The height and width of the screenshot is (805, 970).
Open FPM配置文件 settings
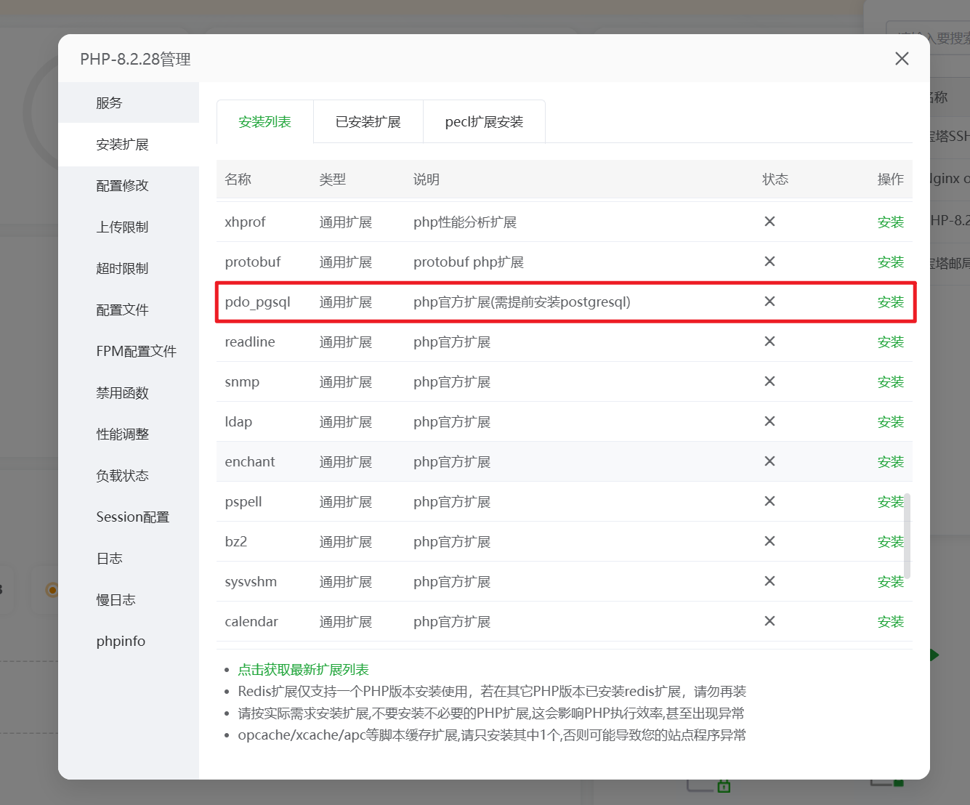136,352
